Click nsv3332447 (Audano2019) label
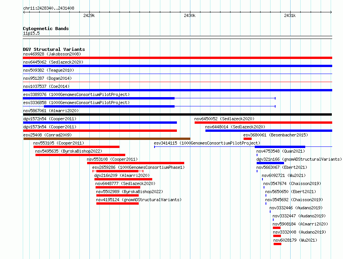Screen dimensions: 343x259 pos(299,216)
